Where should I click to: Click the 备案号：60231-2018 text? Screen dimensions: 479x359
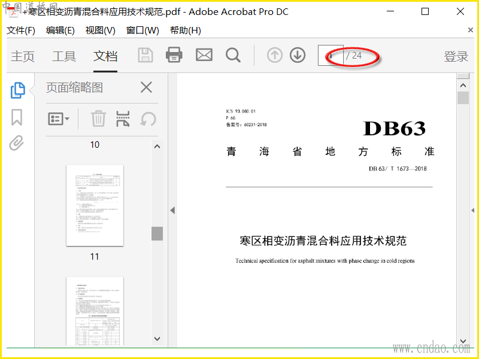pos(246,124)
